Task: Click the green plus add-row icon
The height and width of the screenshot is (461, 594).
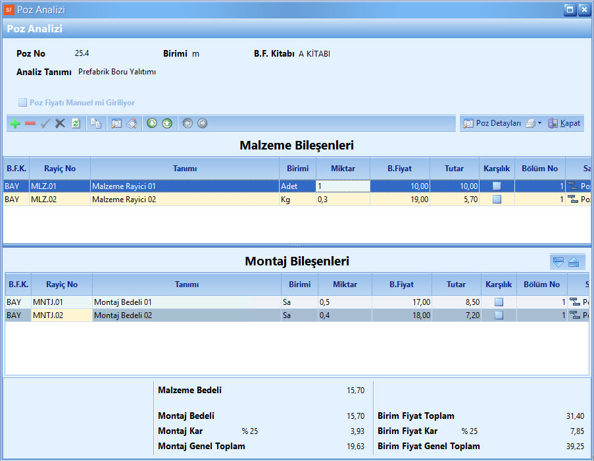Action: point(15,123)
